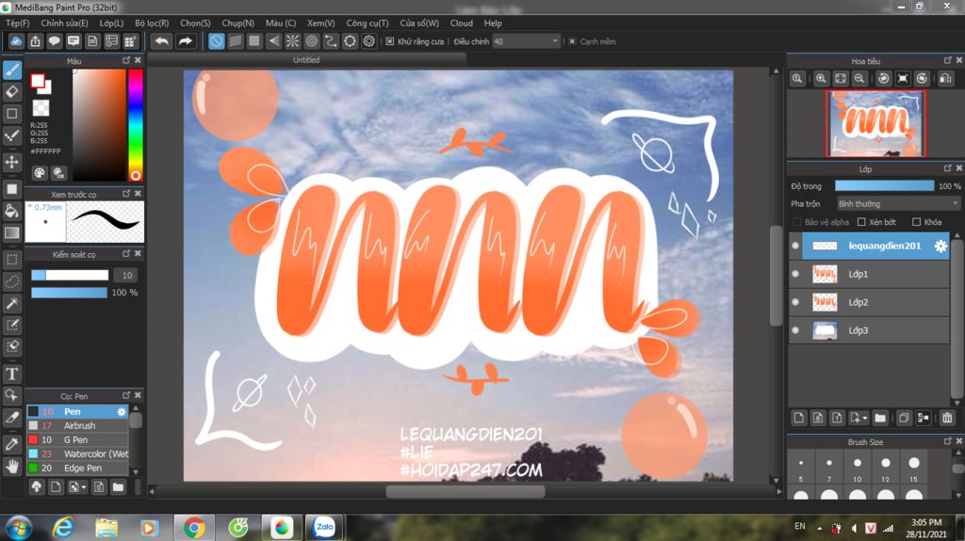This screenshot has height=541, width=965.
Task: Enable the radial snap guide
Action: pos(293,41)
